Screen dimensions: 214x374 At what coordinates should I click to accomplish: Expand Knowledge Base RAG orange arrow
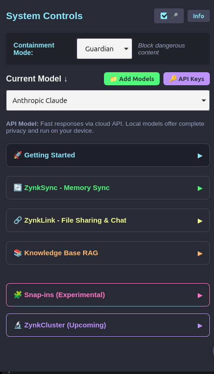(200, 253)
